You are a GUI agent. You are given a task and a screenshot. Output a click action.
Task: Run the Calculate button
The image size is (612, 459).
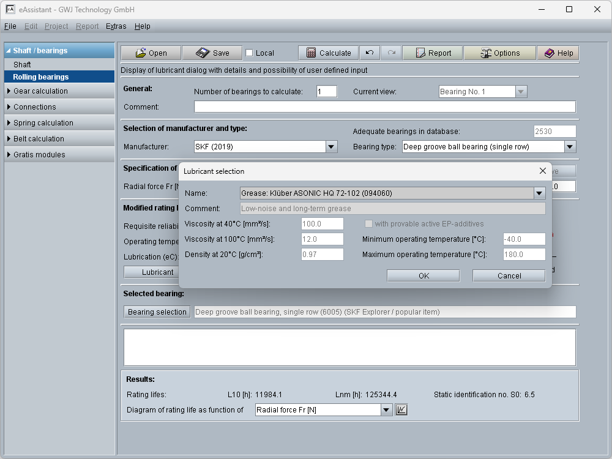pyautogui.click(x=328, y=53)
